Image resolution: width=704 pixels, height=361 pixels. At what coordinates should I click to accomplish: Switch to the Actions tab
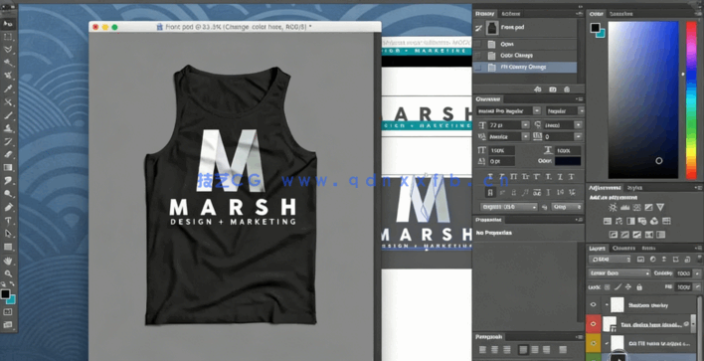pyautogui.click(x=511, y=14)
